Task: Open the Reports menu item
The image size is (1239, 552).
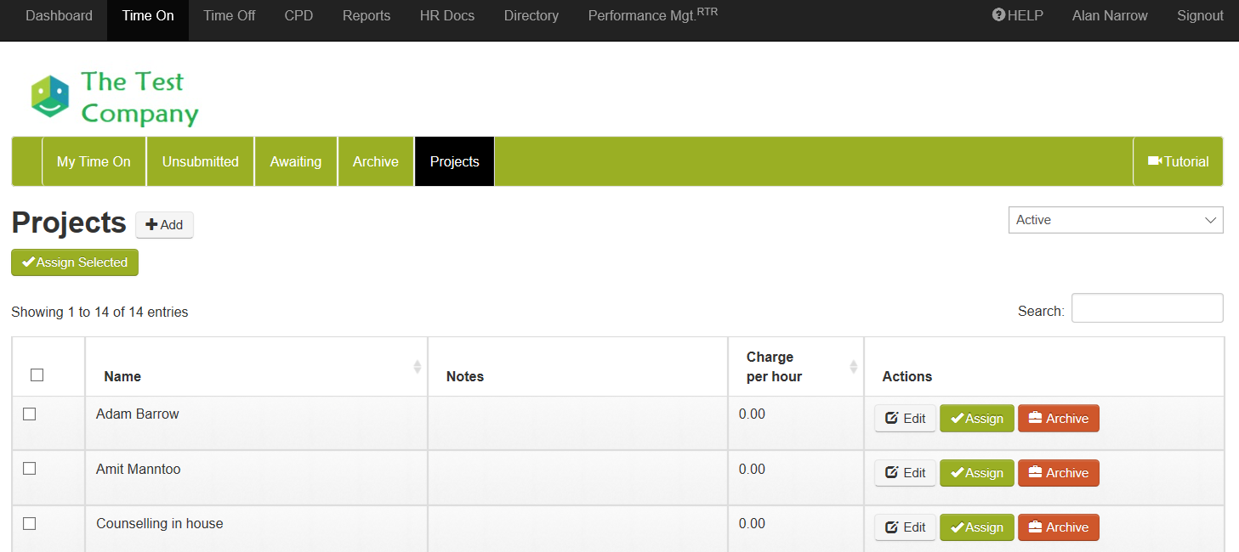Action: coord(367,15)
